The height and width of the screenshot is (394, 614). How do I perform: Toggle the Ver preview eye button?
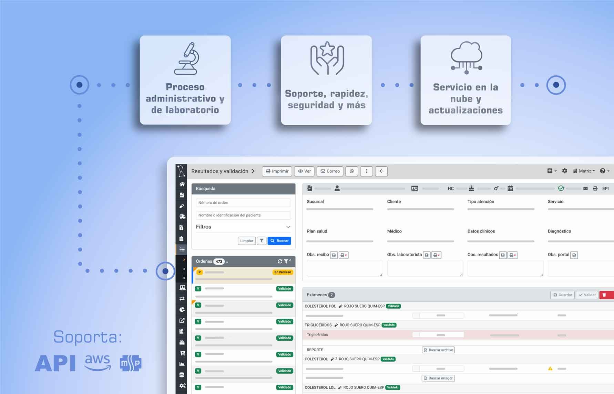pyautogui.click(x=304, y=171)
